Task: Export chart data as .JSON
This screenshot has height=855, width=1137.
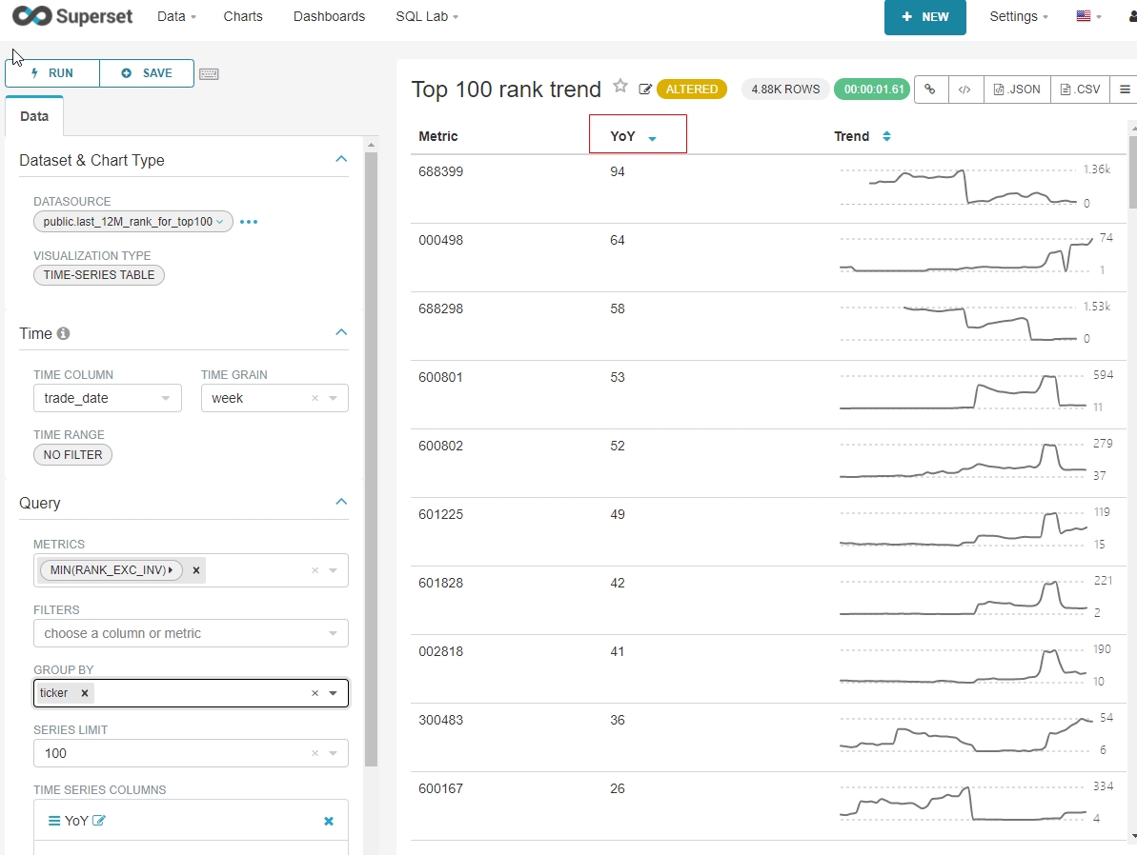Action: click(x=1016, y=89)
